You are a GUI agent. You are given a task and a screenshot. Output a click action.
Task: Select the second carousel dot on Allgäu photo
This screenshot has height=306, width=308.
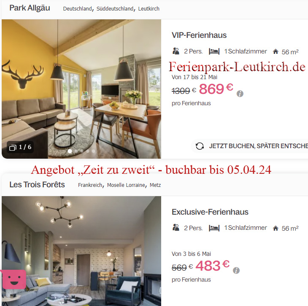[x=76, y=151]
